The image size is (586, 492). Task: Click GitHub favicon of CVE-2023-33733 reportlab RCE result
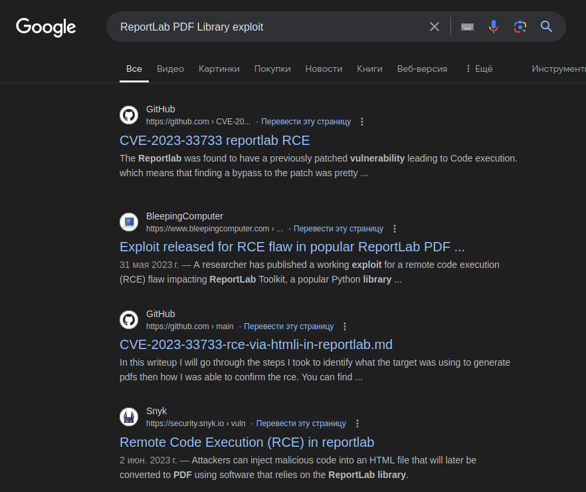[129, 115]
